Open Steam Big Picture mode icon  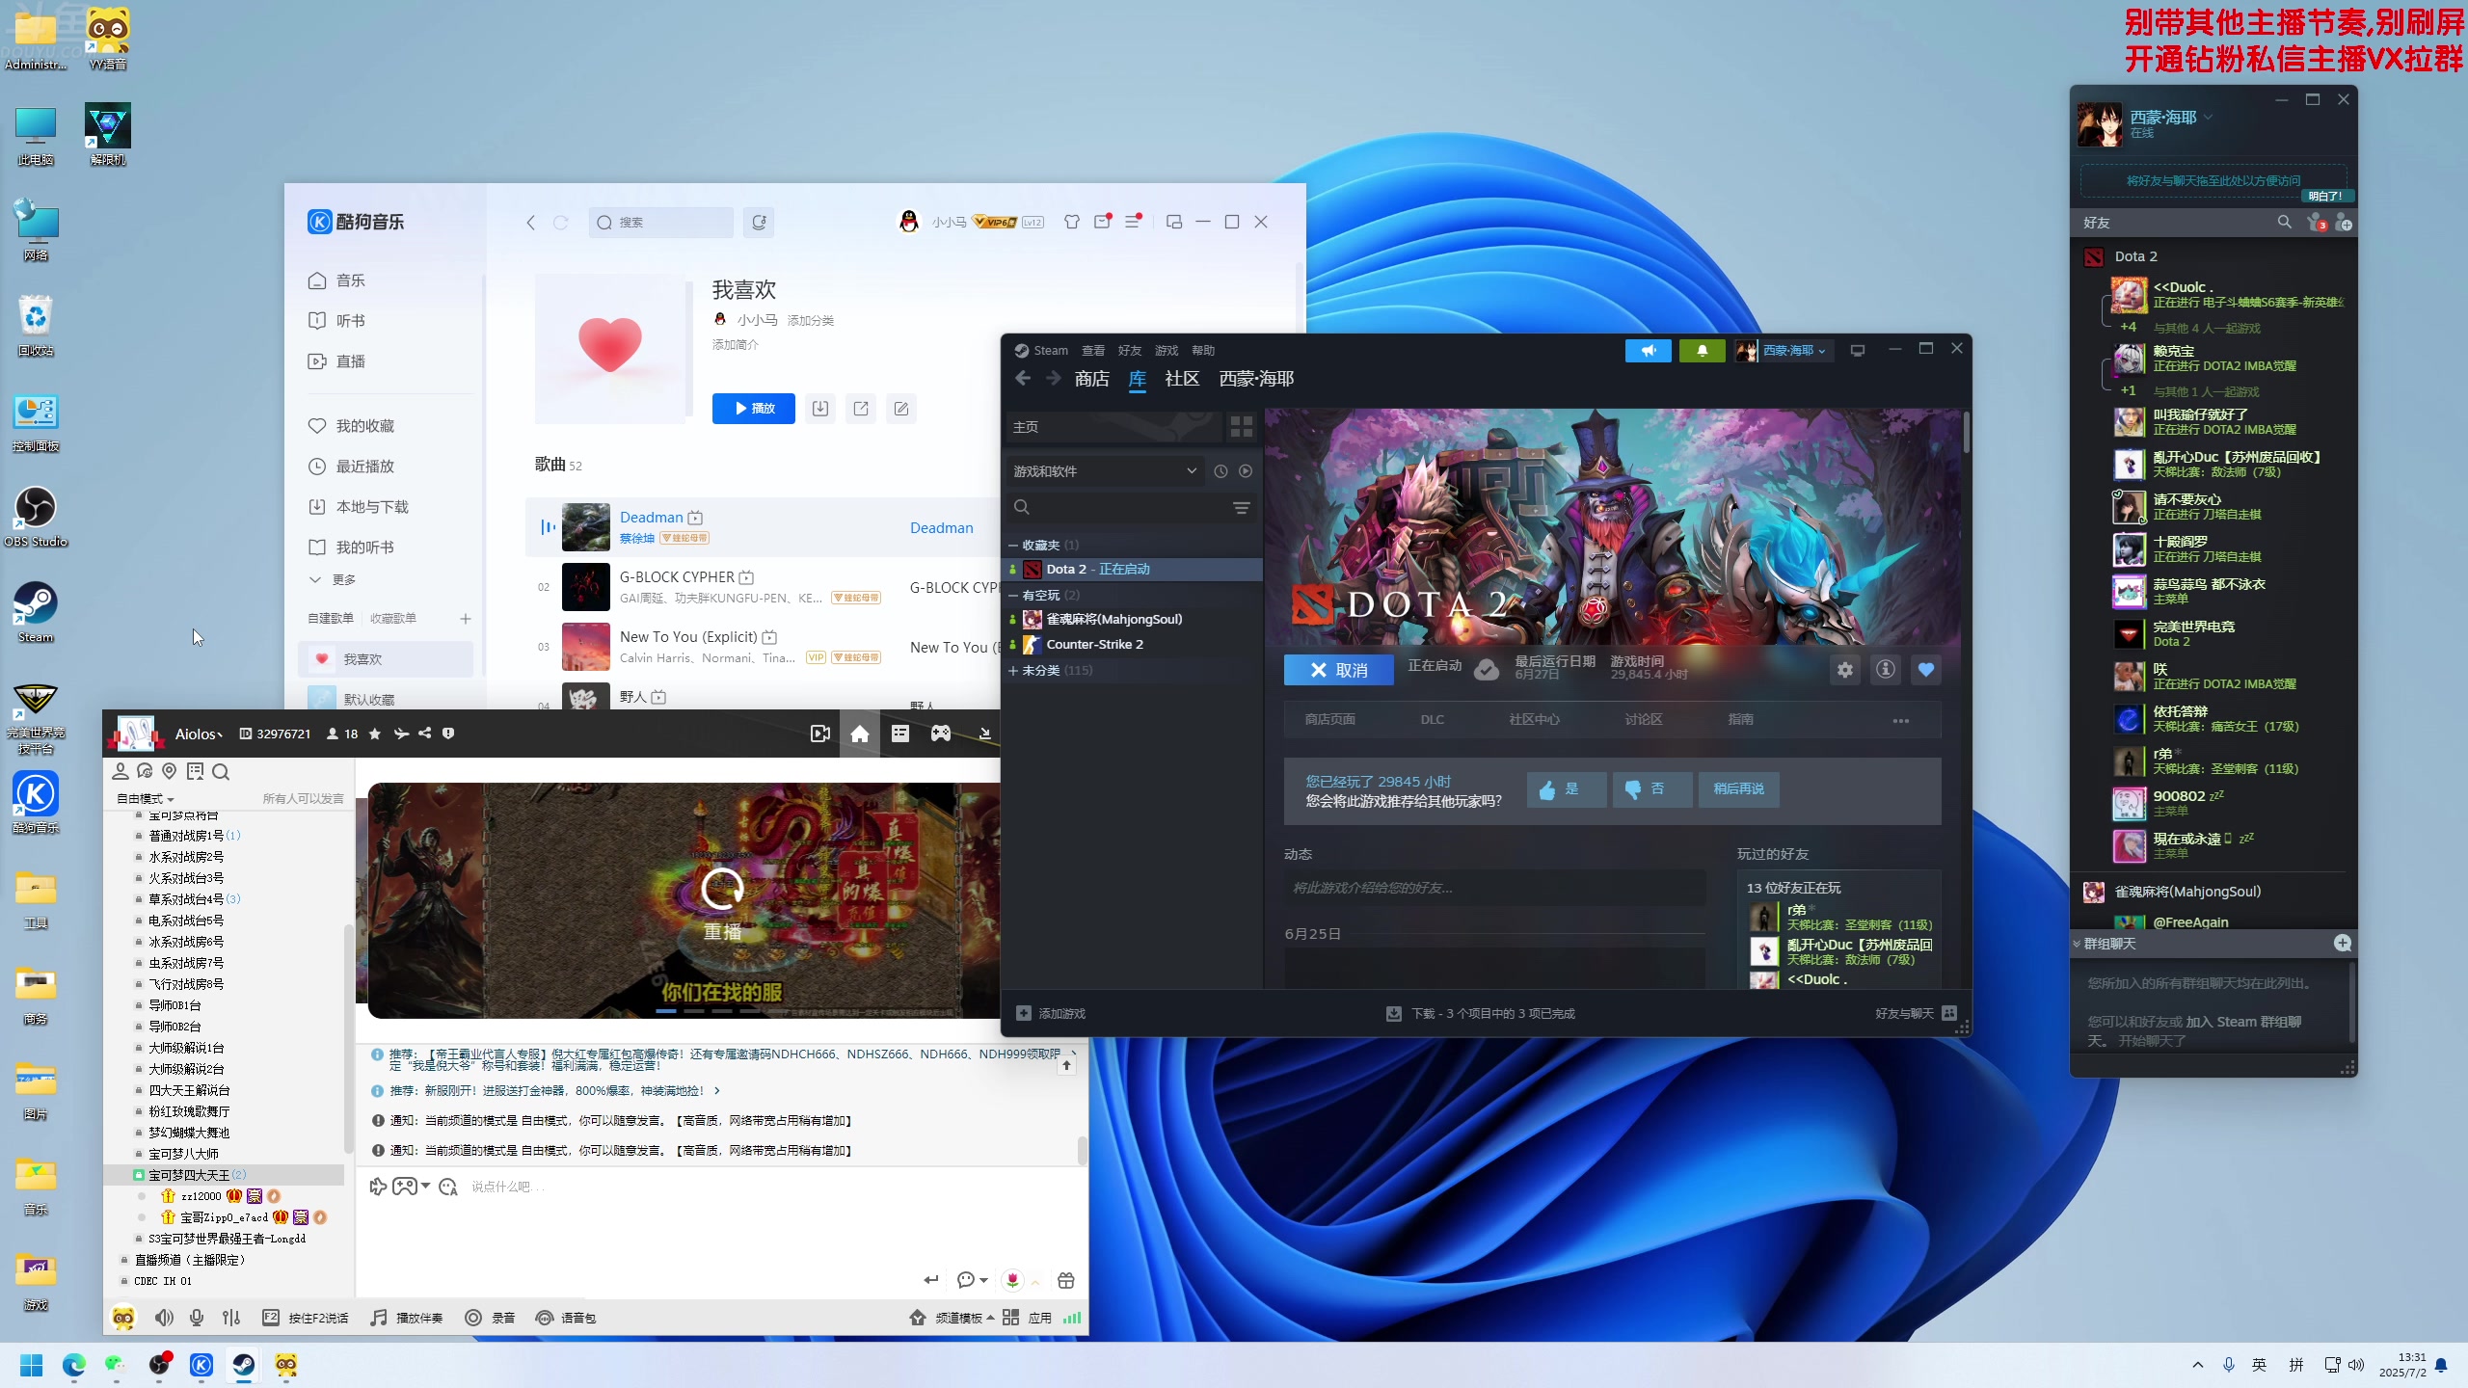1857,351
